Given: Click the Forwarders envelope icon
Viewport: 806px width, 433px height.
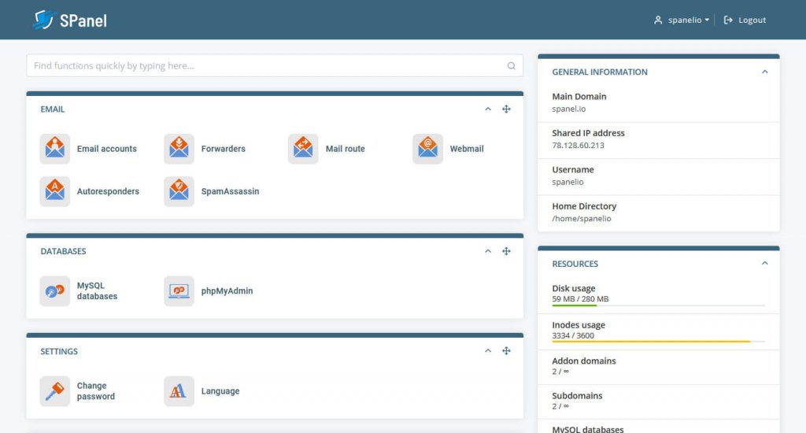Looking at the screenshot, I should 179,149.
